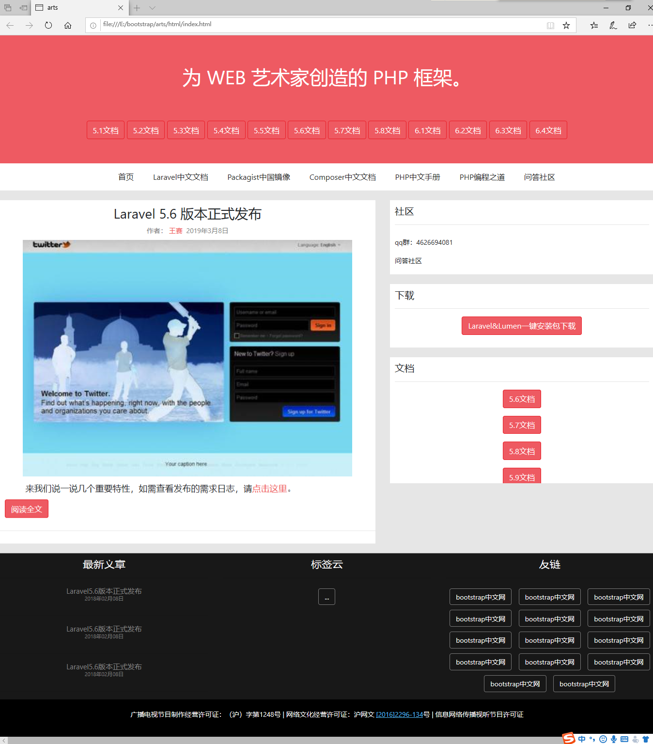Select Laravel中文文档 in the navigation menu
Image resolution: width=653 pixels, height=744 pixels.
pyautogui.click(x=180, y=177)
